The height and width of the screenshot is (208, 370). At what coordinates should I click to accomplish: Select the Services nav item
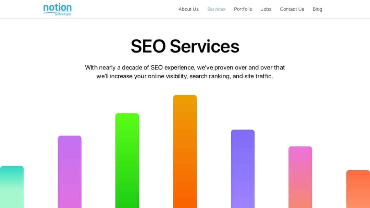tap(216, 9)
